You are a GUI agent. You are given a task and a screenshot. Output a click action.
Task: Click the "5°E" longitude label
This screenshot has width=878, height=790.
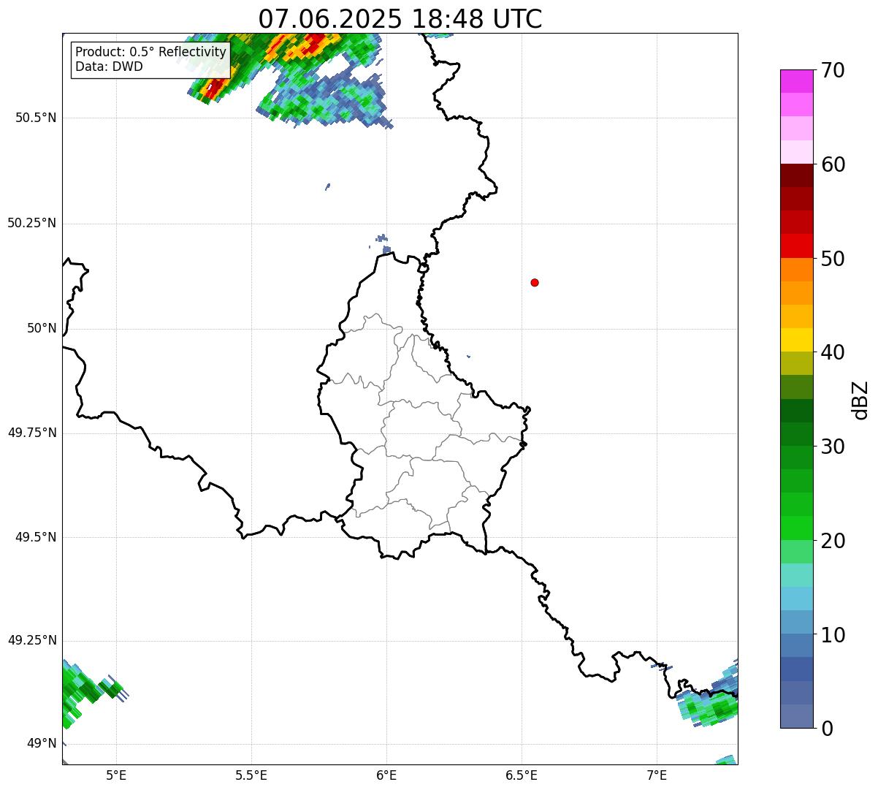(x=116, y=775)
